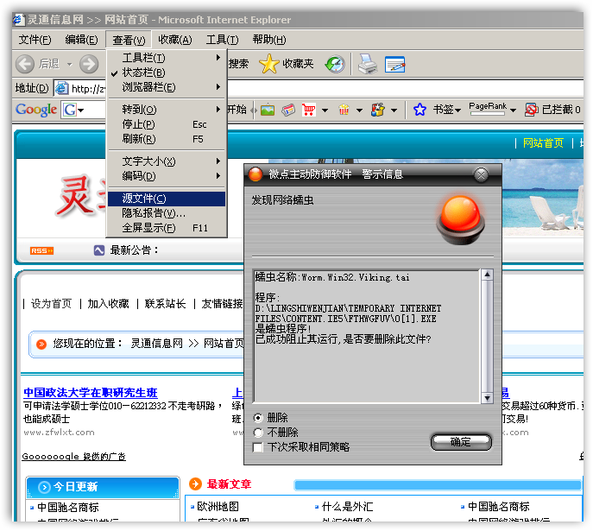Click the settings puzzle icon in Google toolbar
593x531 pixels.
[x=378, y=110]
